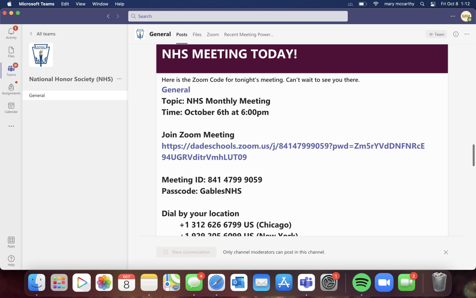Viewport: 476px width, 298px height.
Task: Switch to the Posts tab
Action: [182, 35]
